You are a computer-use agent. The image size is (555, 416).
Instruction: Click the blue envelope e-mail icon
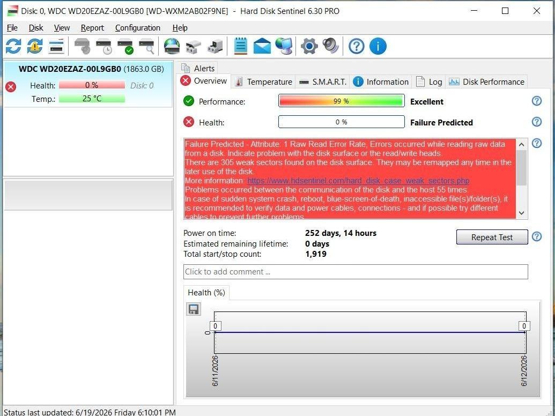(x=262, y=46)
